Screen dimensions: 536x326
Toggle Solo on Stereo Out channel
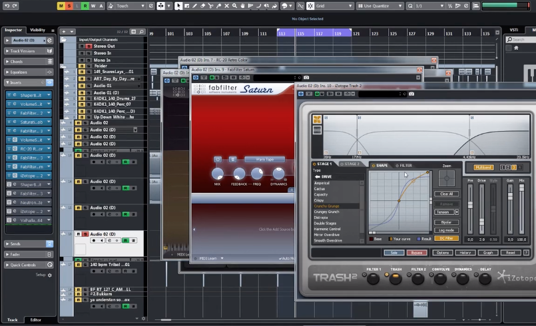click(x=89, y=46)
